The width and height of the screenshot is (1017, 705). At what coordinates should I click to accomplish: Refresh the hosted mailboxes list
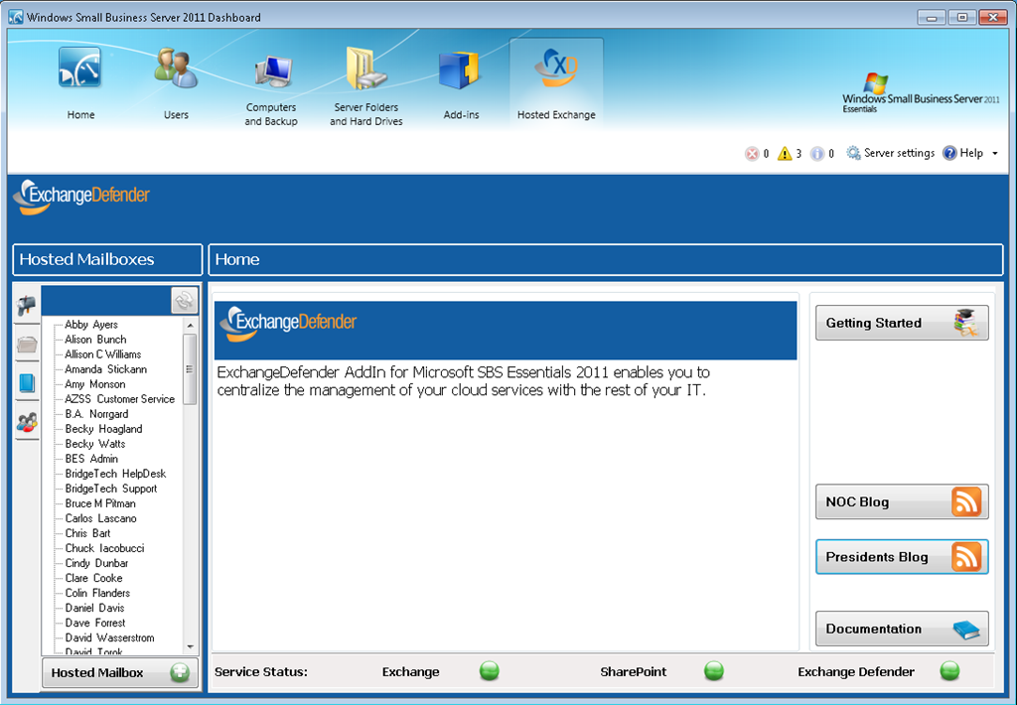(184, 301)
